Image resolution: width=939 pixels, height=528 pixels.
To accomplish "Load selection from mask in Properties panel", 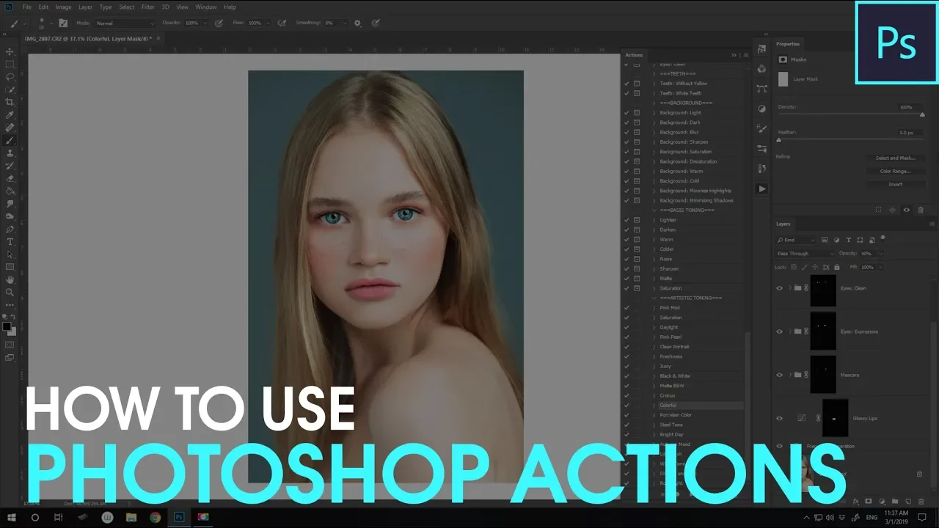I will (x=879, y=210).
